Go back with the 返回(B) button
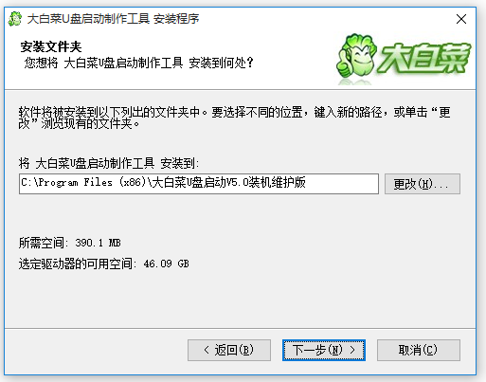Screen dimensions: 486x382 pyautogui.click(x=229, y=350)
